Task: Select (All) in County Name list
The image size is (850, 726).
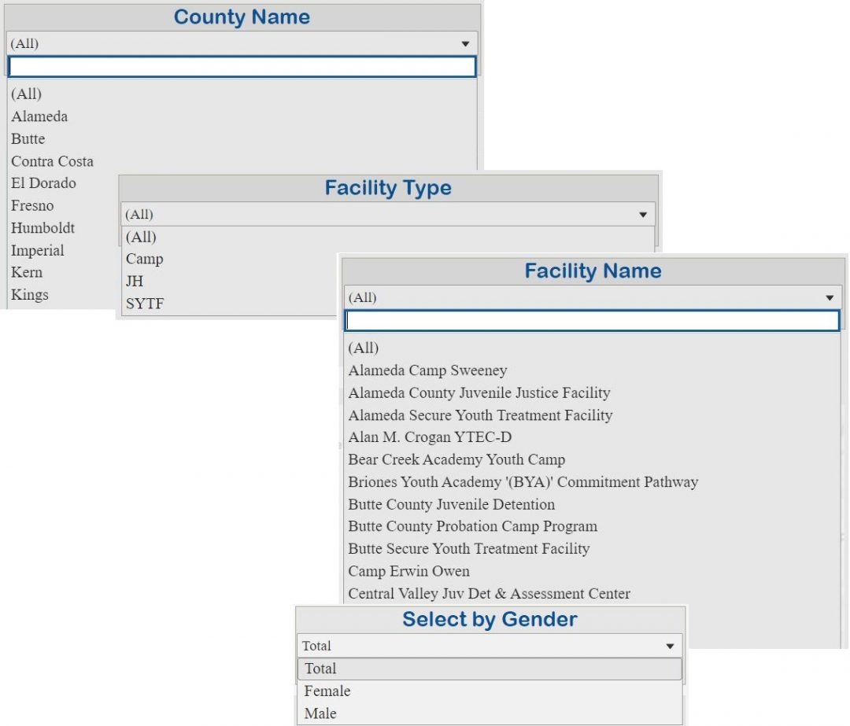Action: click(x=26, y=94)
